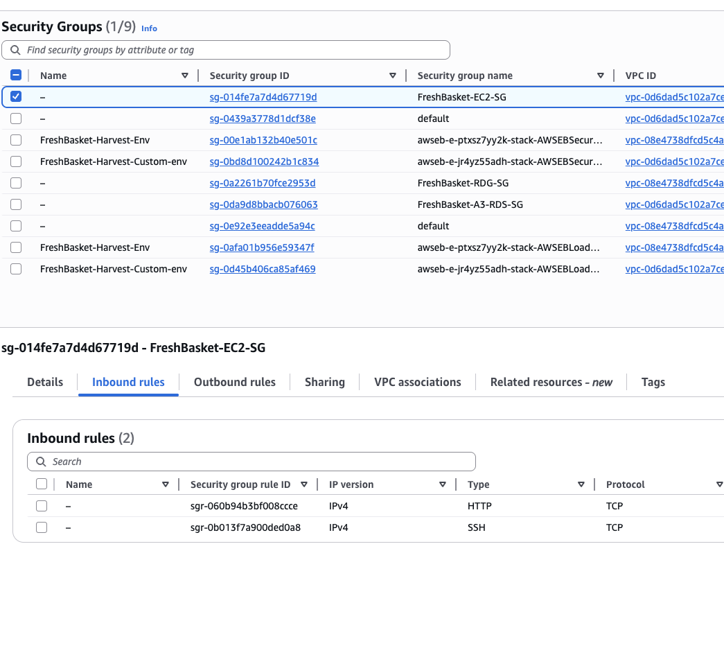The height and width of the screenshot is (666, 724).
Task: Tick the FreshBasket-RDG-SG row checkbox
Action: [x=16, y=183]
